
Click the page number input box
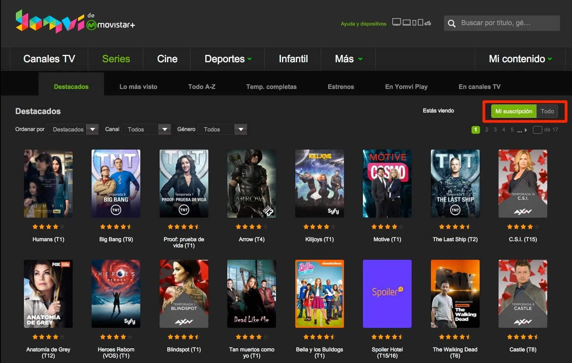tap(537, 130)
